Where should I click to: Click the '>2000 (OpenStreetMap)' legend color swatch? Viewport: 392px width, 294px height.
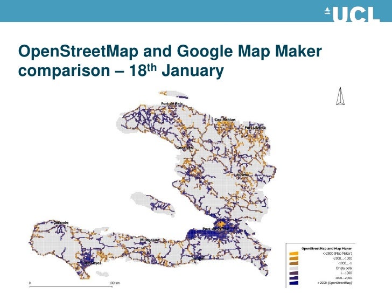coord(294,283)
